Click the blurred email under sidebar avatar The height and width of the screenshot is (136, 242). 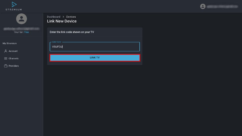(x=21, y=29)
